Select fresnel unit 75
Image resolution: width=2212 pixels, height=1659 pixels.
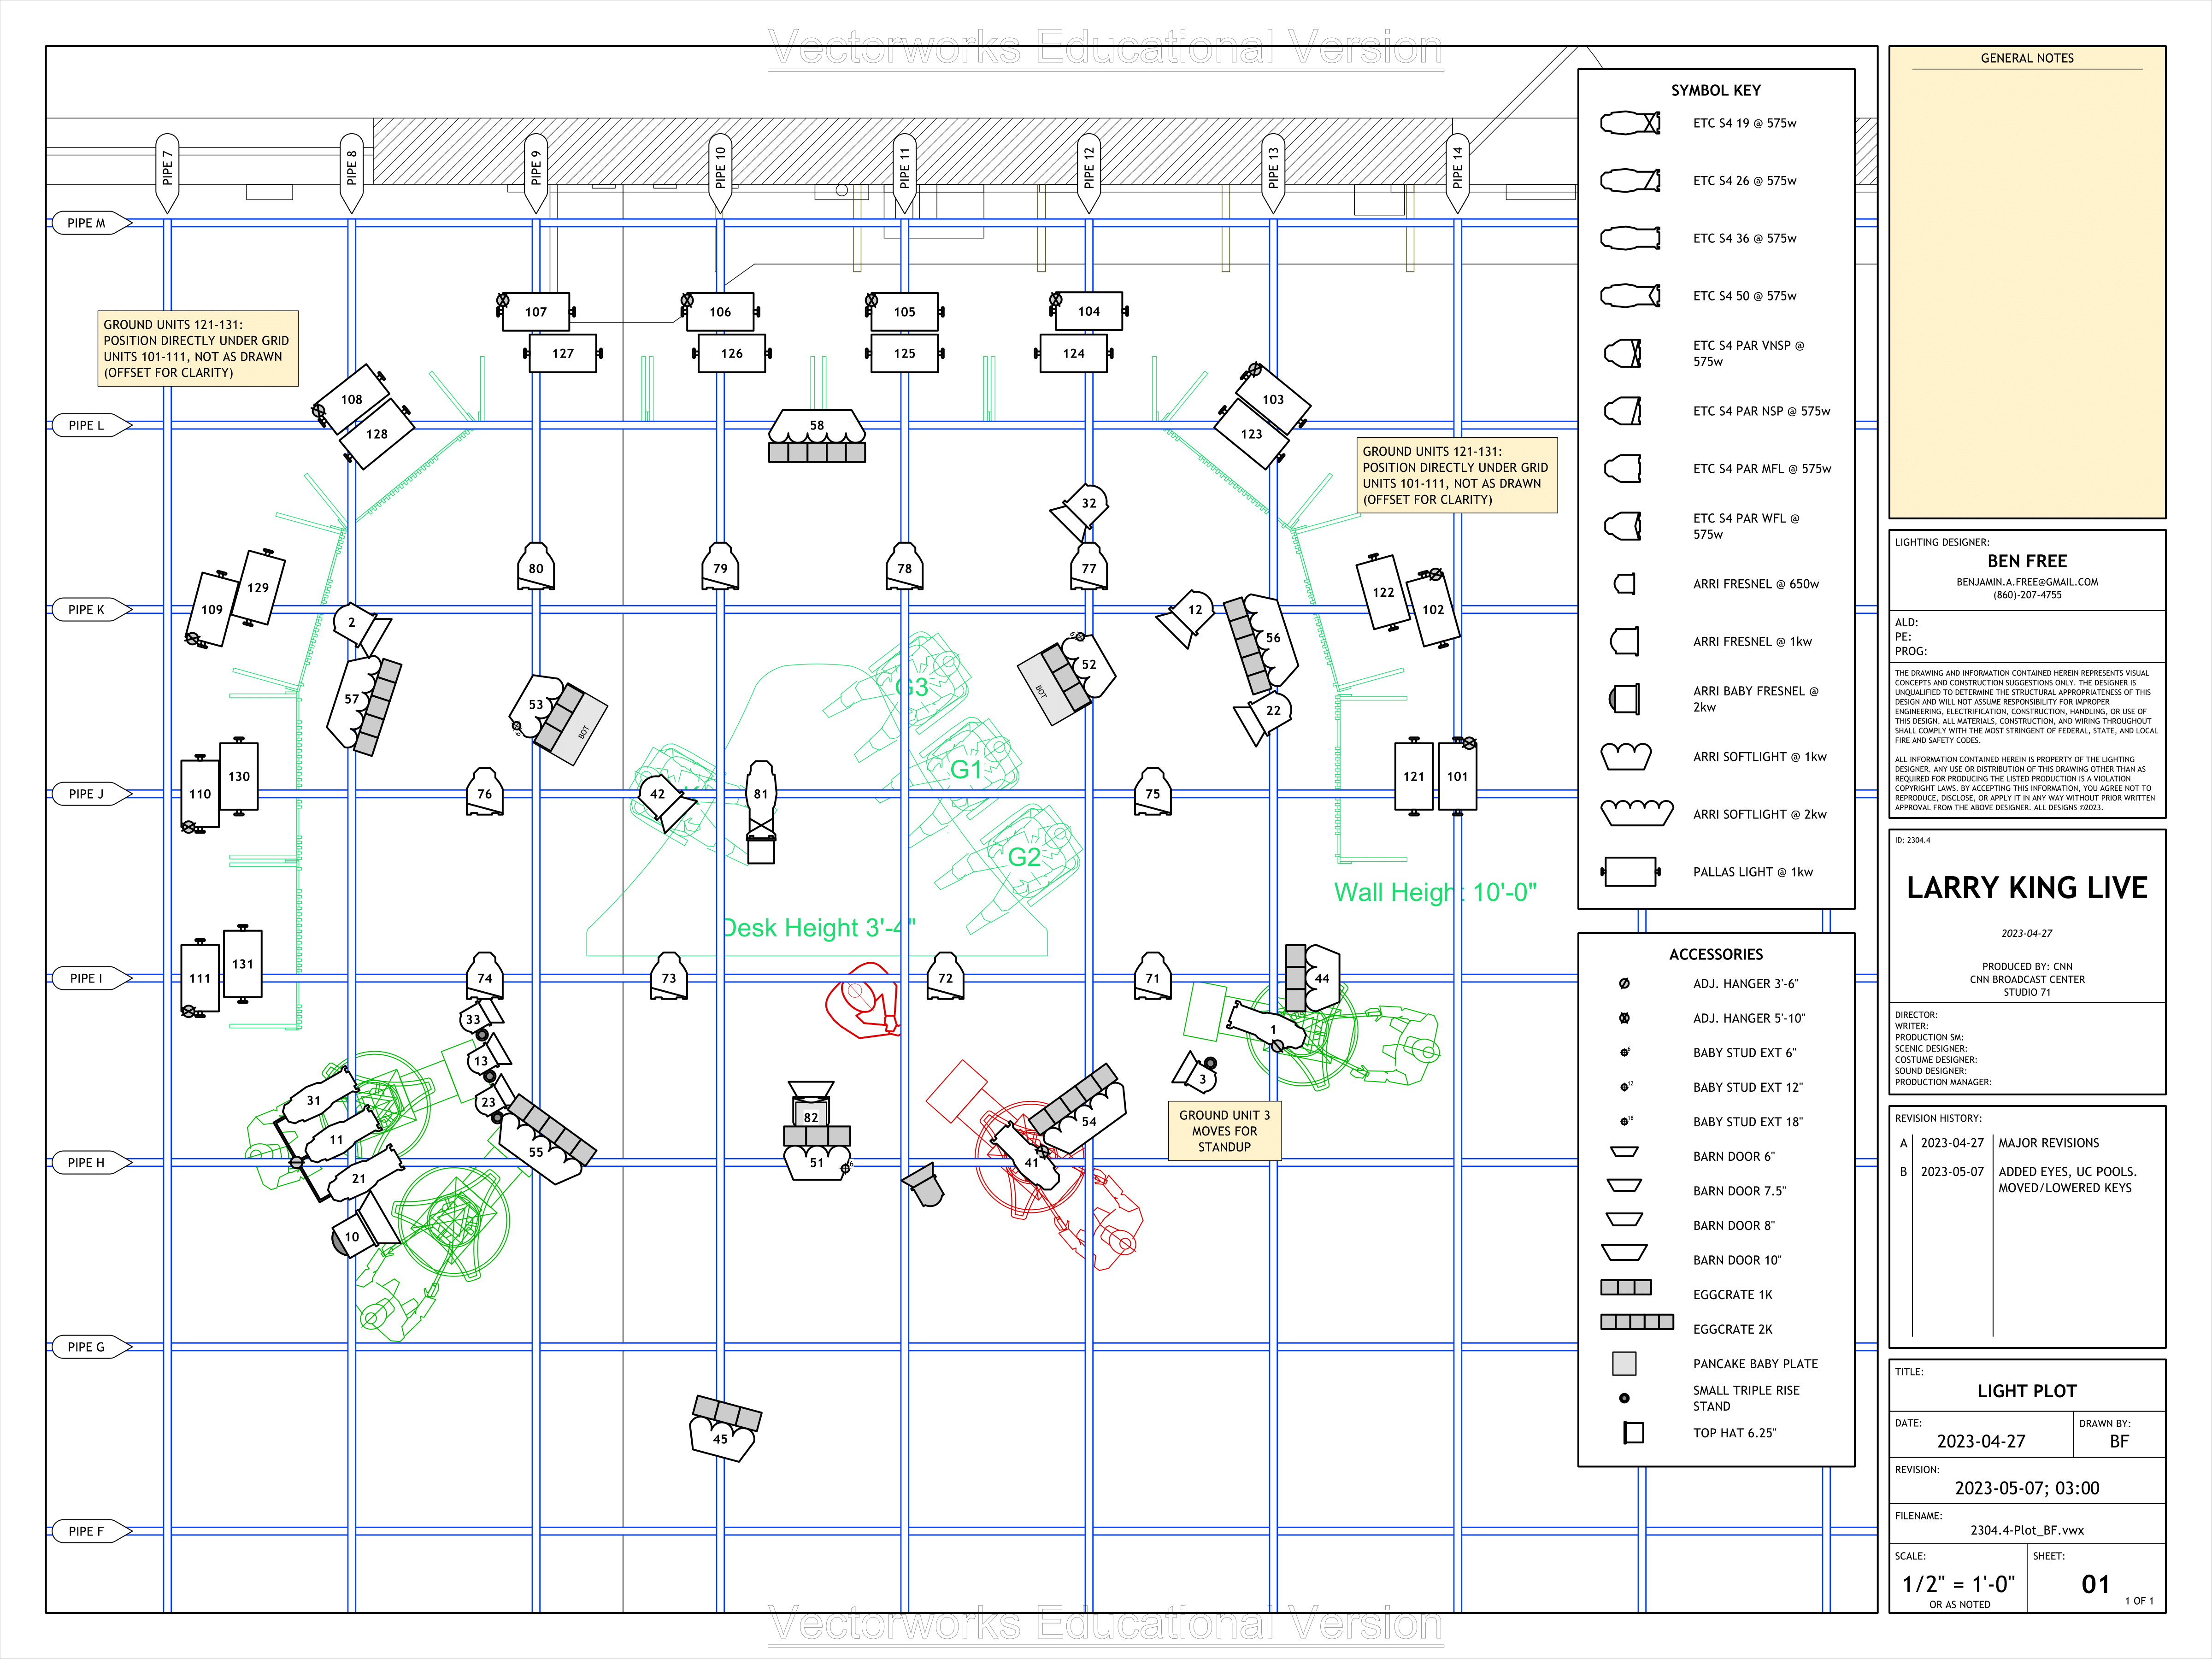1153,793
